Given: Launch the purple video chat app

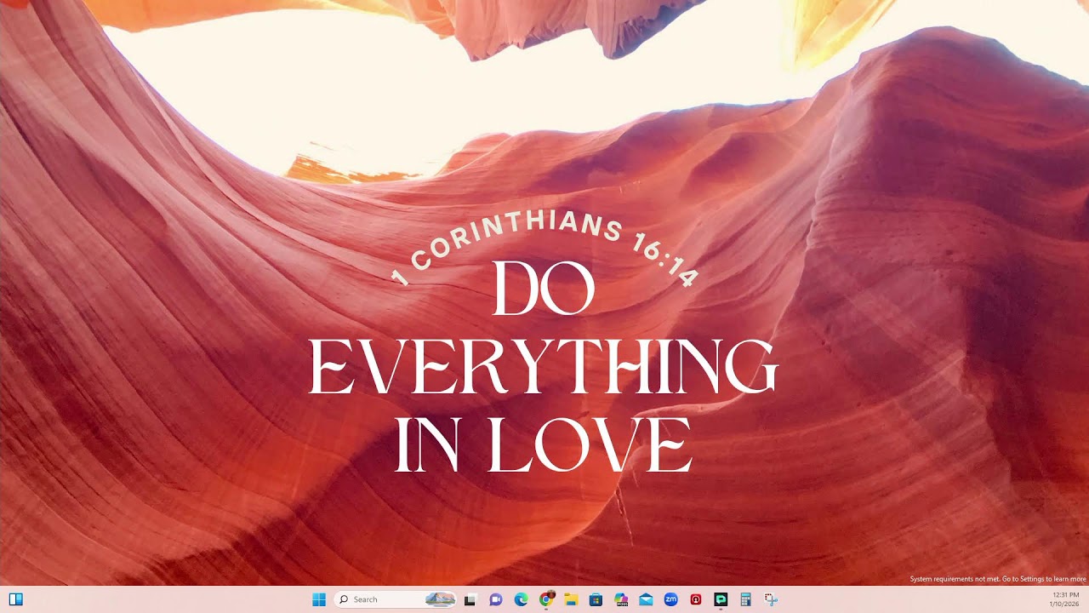Looking at the screenshot, I should point(496,599).
